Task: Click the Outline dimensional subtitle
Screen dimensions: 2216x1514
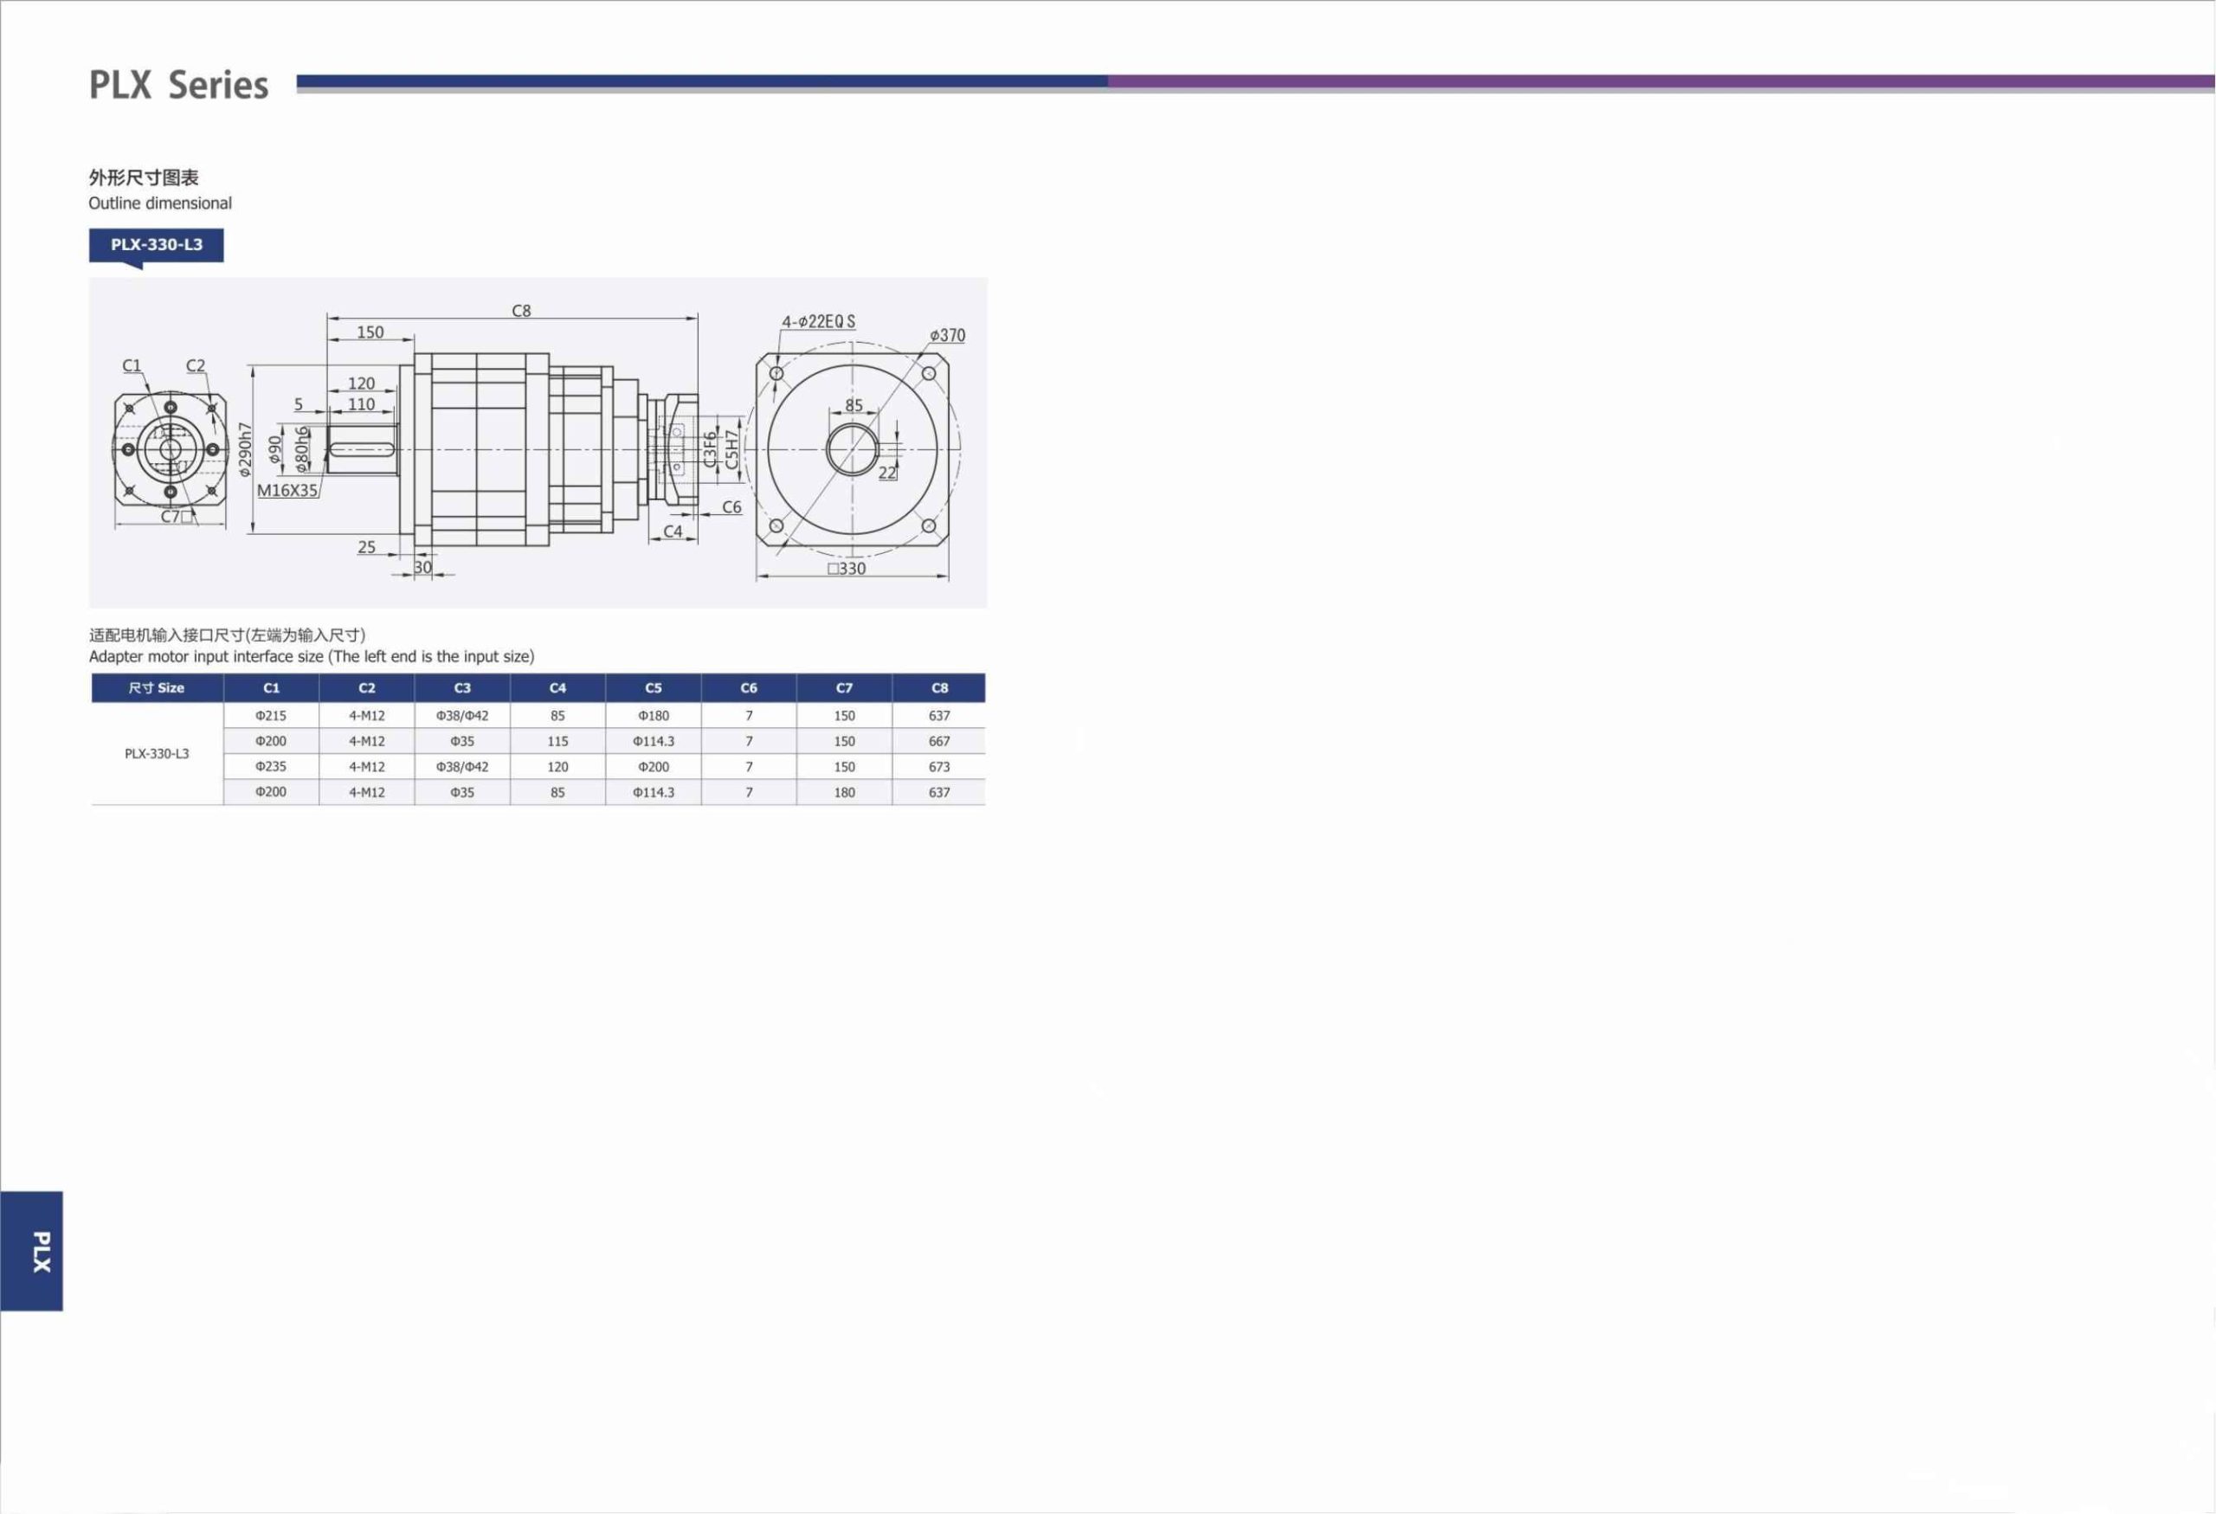Action: (160, 203)
